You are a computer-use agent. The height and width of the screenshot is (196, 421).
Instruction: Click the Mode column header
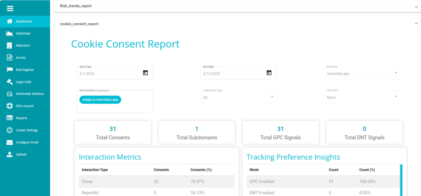click(x=254, y=170)
